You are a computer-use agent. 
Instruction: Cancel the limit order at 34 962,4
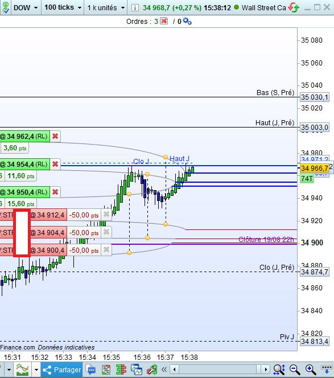55,137
